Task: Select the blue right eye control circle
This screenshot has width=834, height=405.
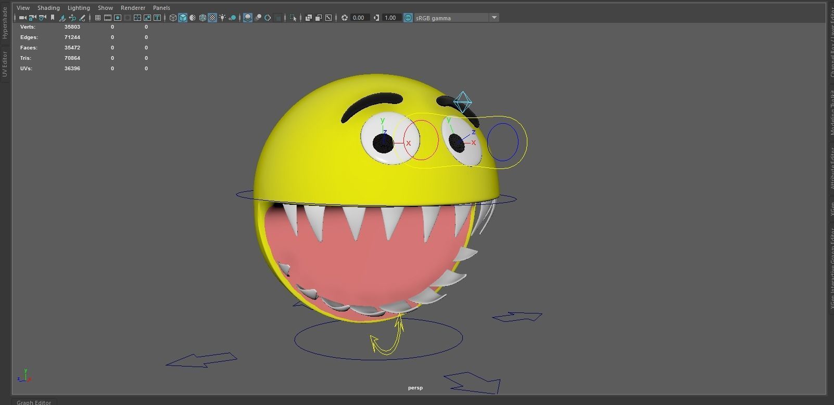Action: pyautogui.click(x=503, y=142)
